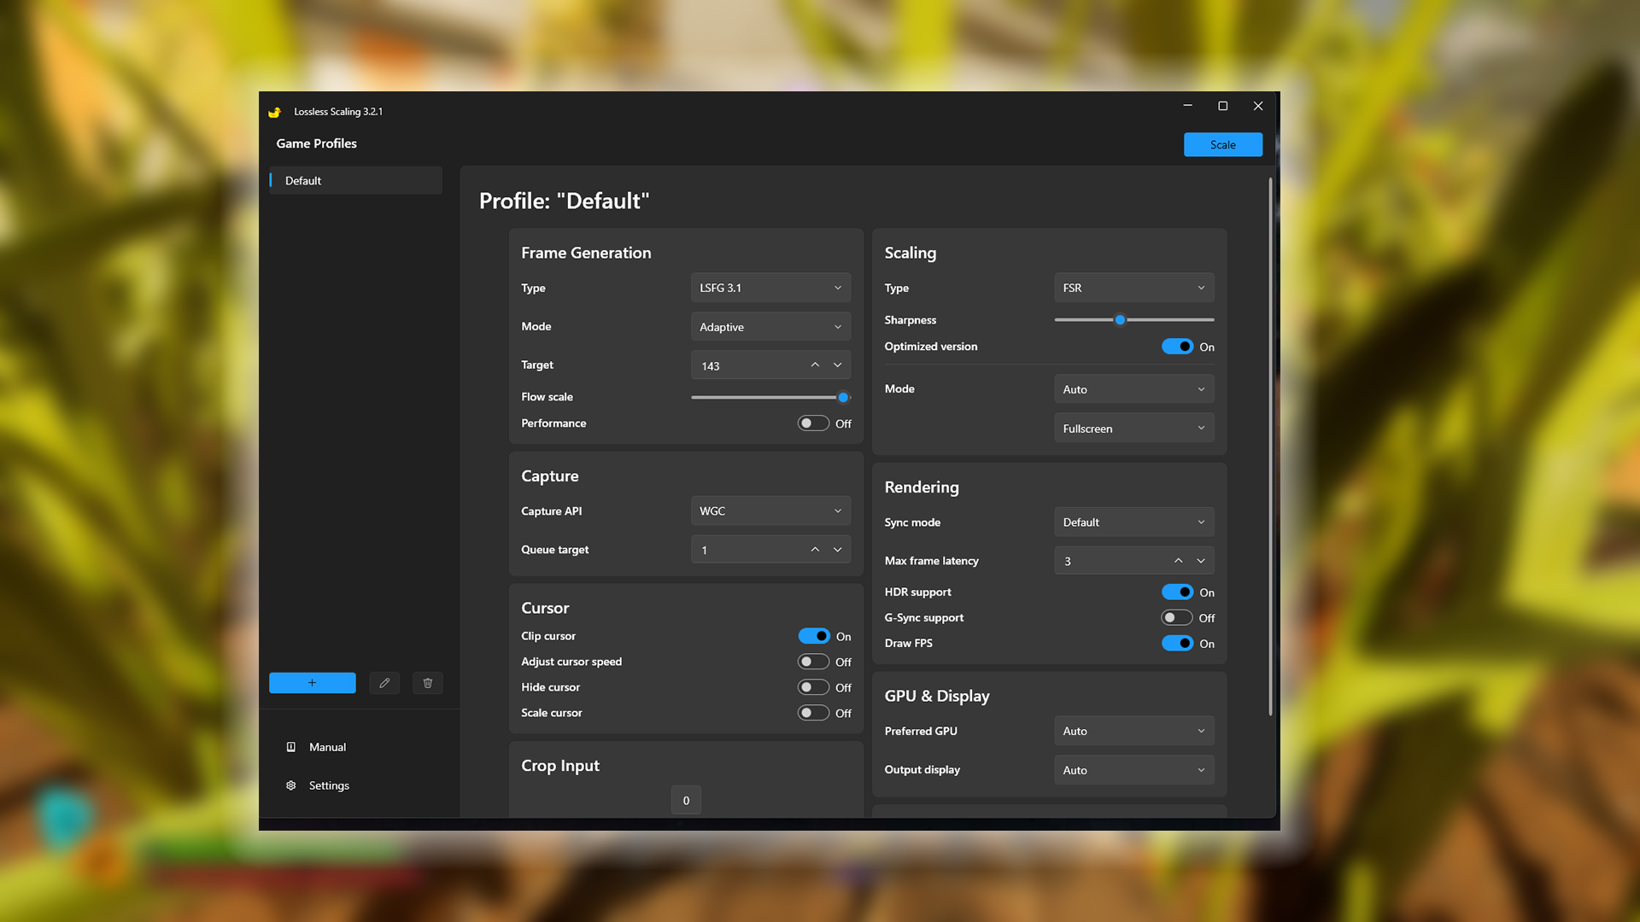This screenshot has width=1640, height=922.
Task: Decrease Max frame latency with down arrow
Action: click(x=1201, y=561)
